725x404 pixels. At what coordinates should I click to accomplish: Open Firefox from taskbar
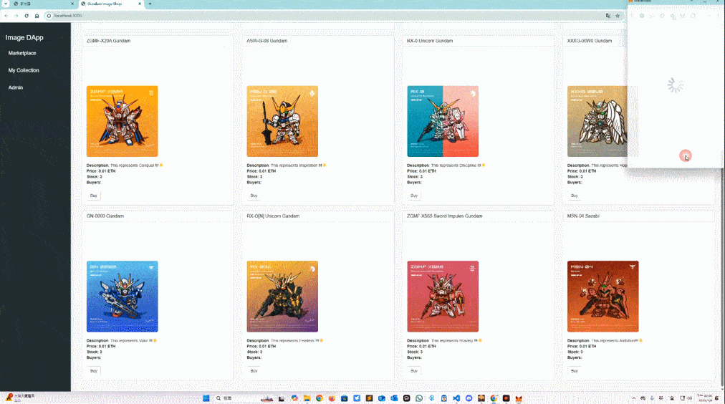332,398
